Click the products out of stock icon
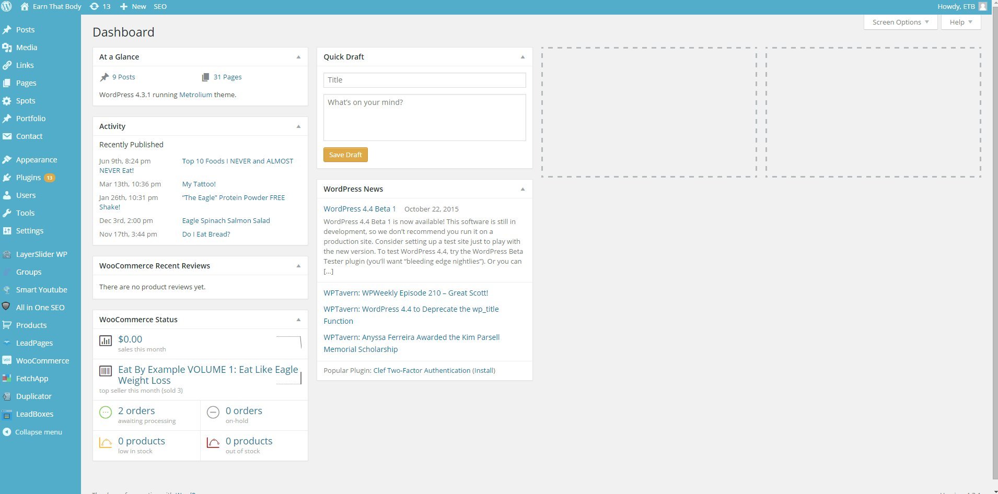998x494 pixels. coord(213,443)
